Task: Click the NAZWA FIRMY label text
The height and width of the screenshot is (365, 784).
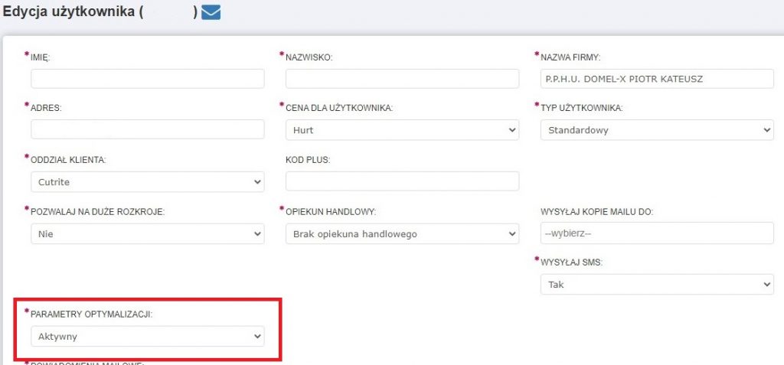Action: point(570,57)
